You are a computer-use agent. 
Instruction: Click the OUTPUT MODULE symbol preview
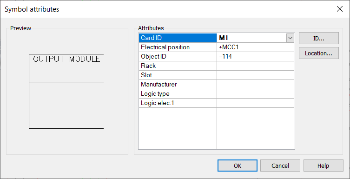66,91
